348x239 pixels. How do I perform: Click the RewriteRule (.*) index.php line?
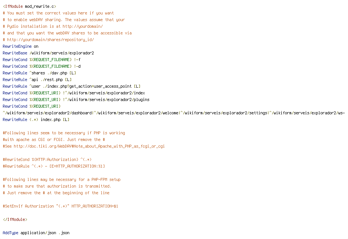[x=36, y=119]
